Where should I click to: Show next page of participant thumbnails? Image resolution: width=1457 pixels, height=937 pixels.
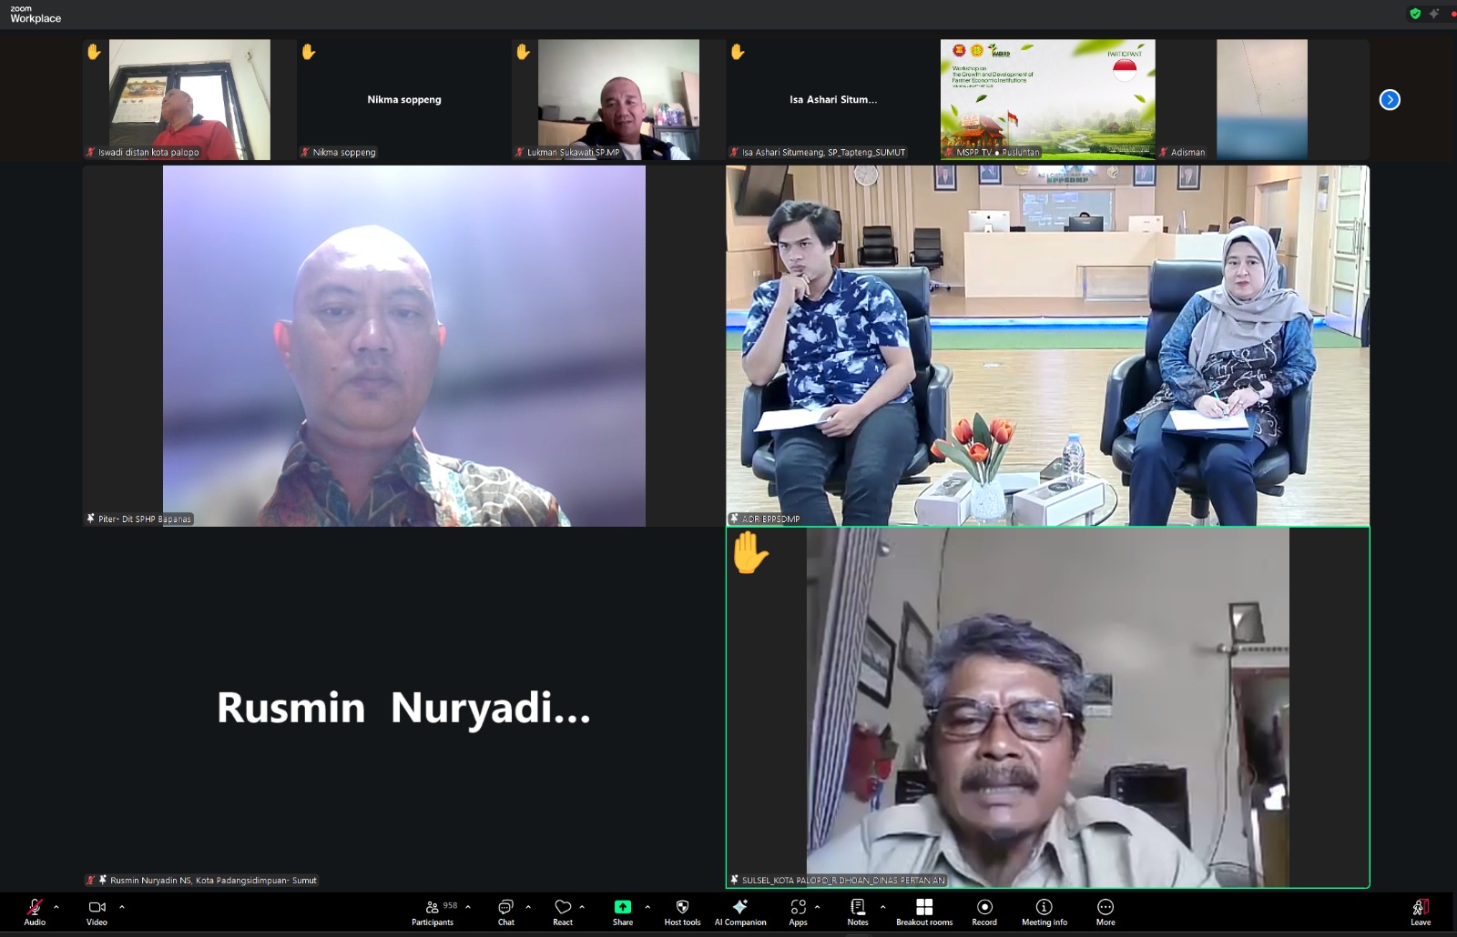1390,100
